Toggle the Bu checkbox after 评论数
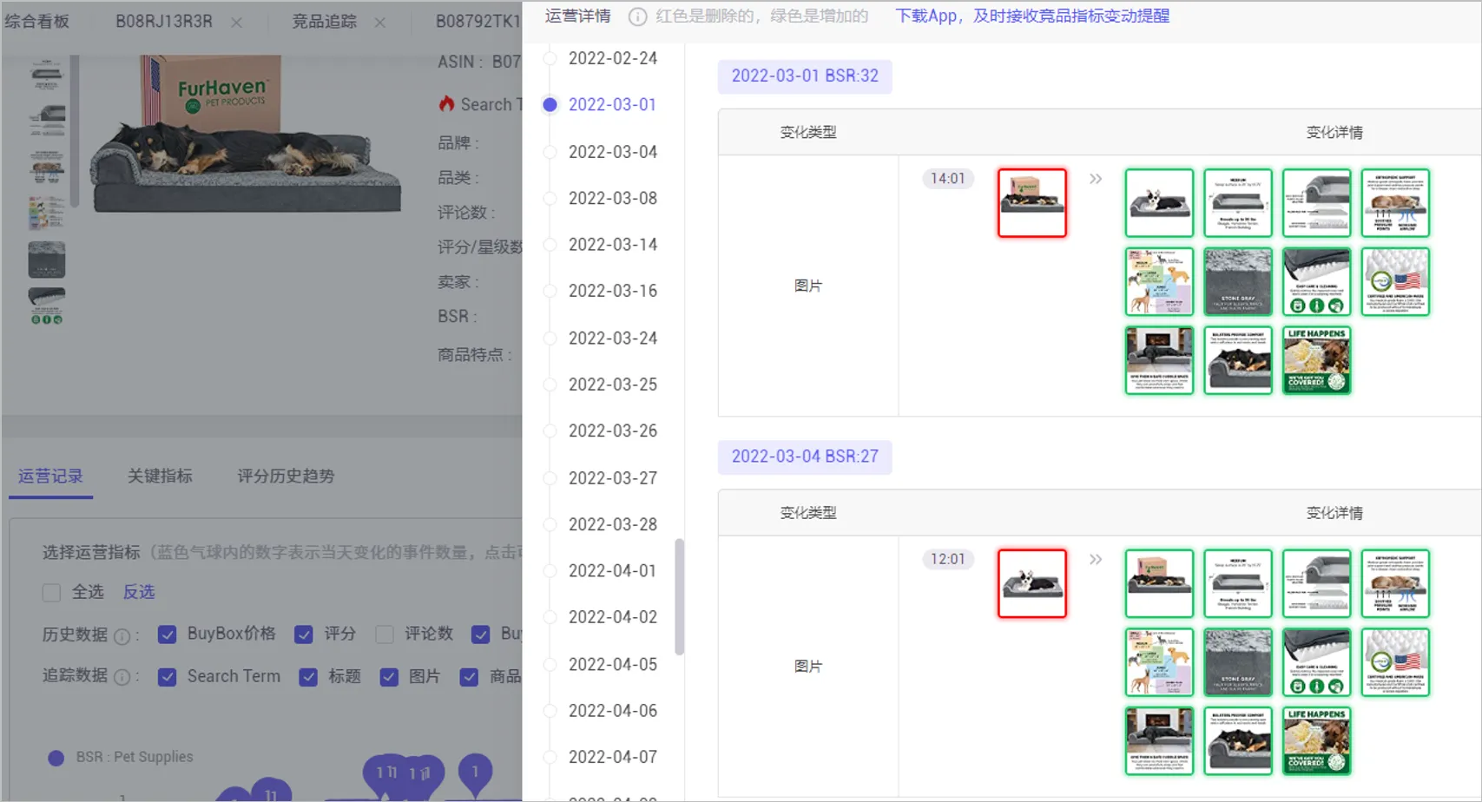The width and height of the screenshot is (1482, 802). [x=480, y=634]
